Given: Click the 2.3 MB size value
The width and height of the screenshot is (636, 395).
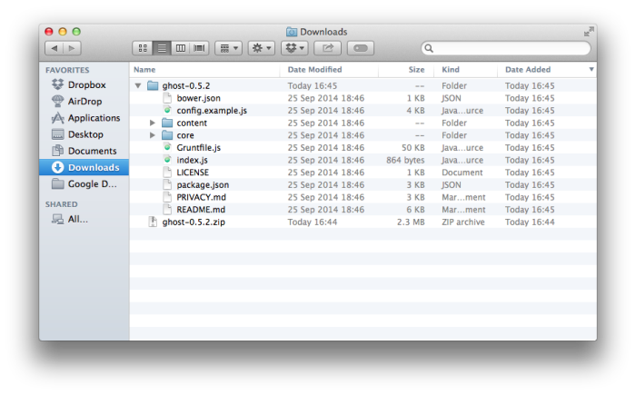Looking at the screenshot, I should (x=411, y=222).
